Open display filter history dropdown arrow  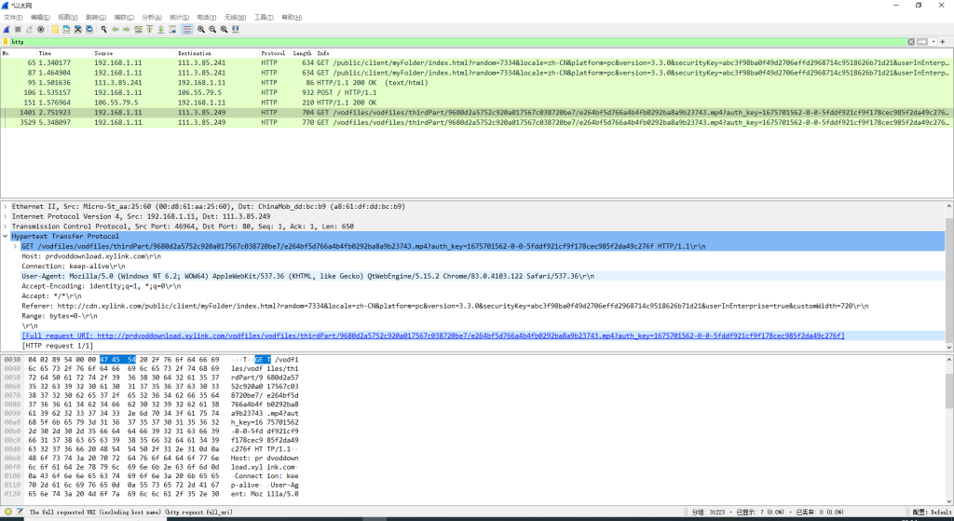click(934, 42)
